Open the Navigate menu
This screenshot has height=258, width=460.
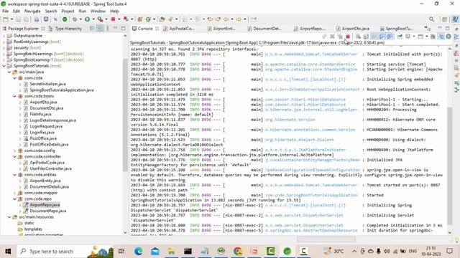pyautogui.click(x=32, y=11)
